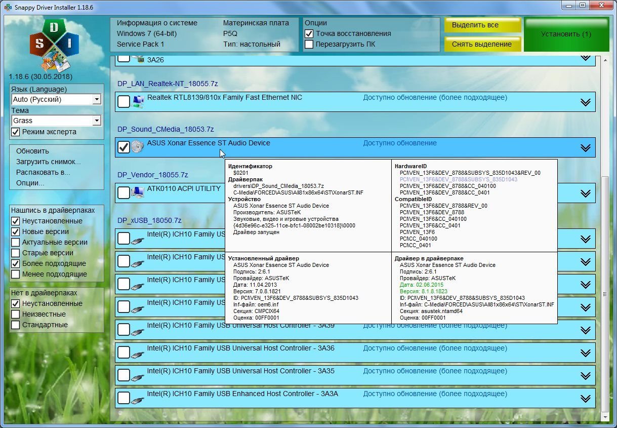Click the Установить (1) button
The height and width of the screenshot is (428, 617).
coord(566,34)
